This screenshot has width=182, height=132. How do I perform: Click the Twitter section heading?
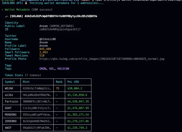click(10, 36)
